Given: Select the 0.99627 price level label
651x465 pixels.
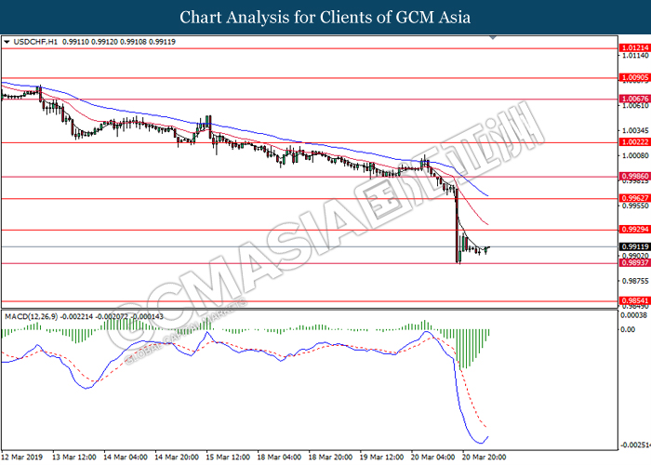Looking at the screenshot, I should tap(635, 198).
